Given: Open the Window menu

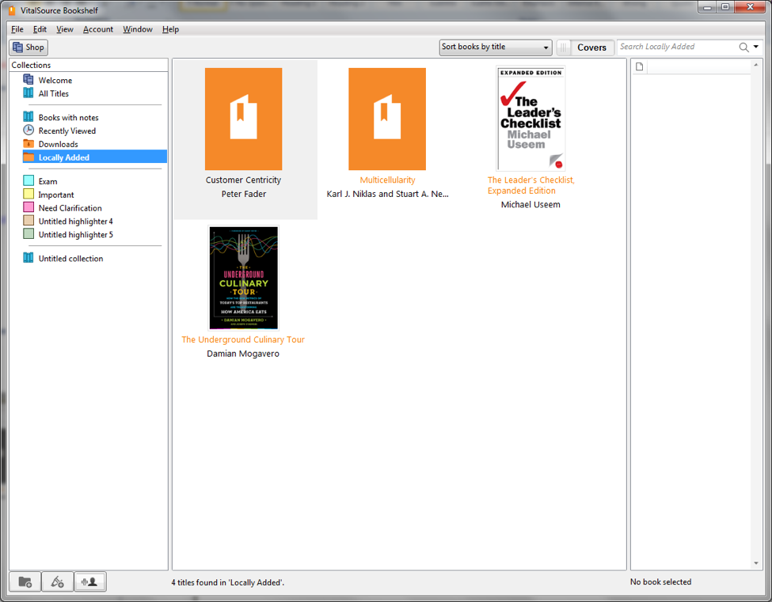Looking at the screenshot, I should [x=138, y=29].
